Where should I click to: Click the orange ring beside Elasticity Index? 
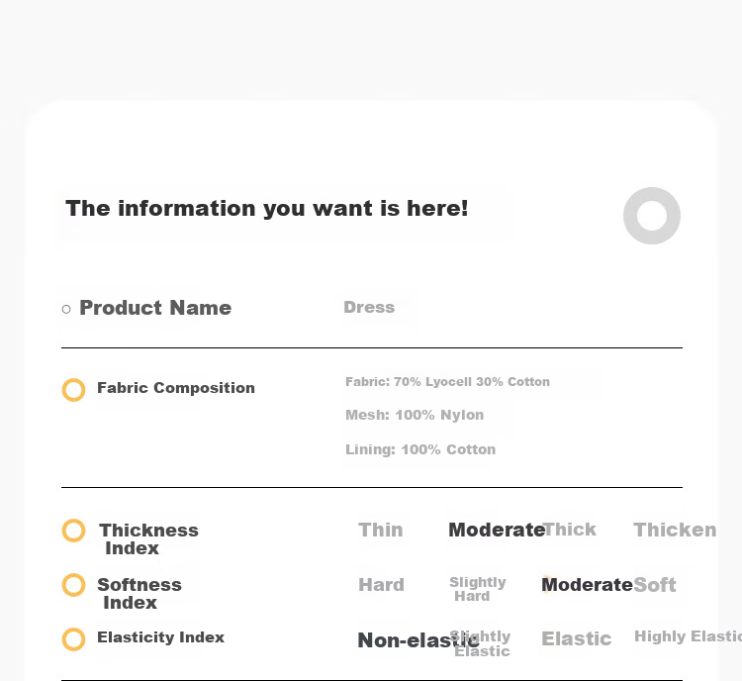[x=73, y=639]
